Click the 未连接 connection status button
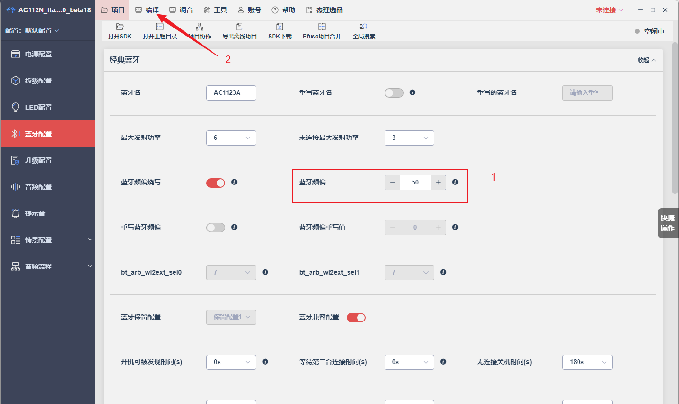 click(x=609, y=10)
